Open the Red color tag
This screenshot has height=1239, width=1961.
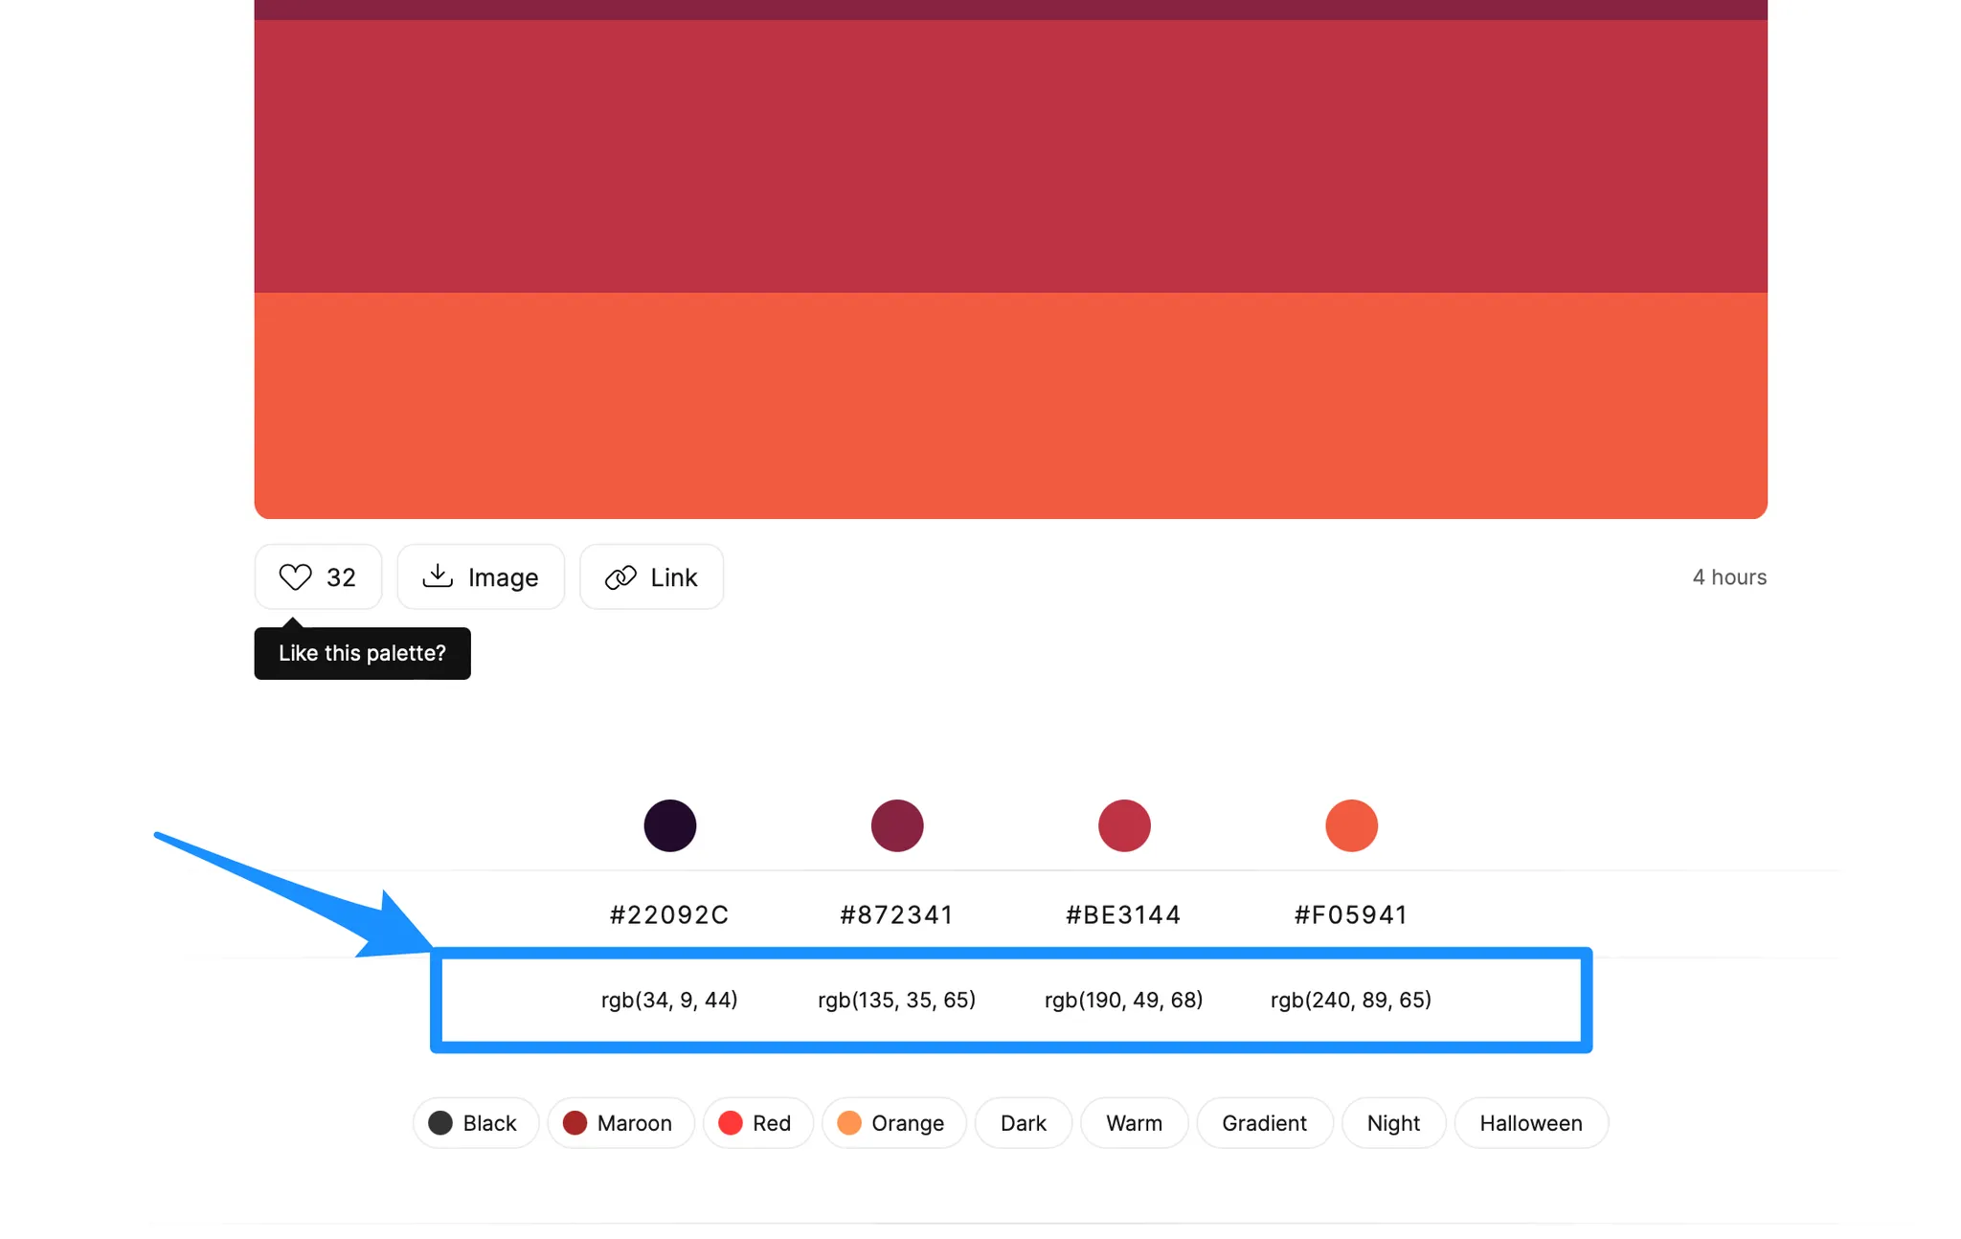coord(757,1123)
